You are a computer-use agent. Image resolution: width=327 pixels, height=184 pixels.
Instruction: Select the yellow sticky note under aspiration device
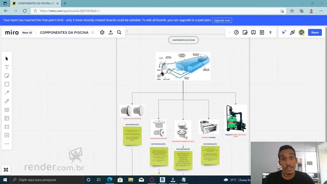point(132,136)
